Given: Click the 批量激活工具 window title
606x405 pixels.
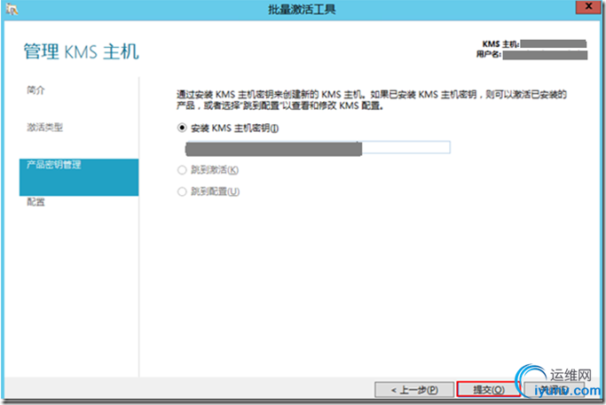Looking at the screenshot, I should click(x=303, y=9).
